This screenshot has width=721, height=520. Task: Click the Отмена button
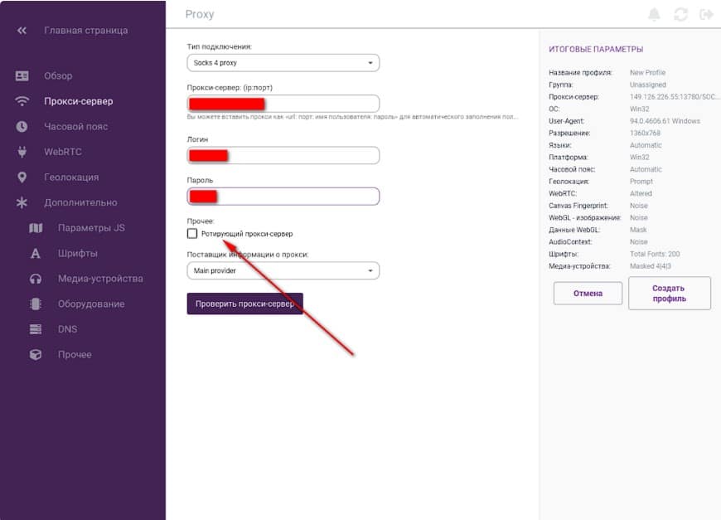pos(588,293)
